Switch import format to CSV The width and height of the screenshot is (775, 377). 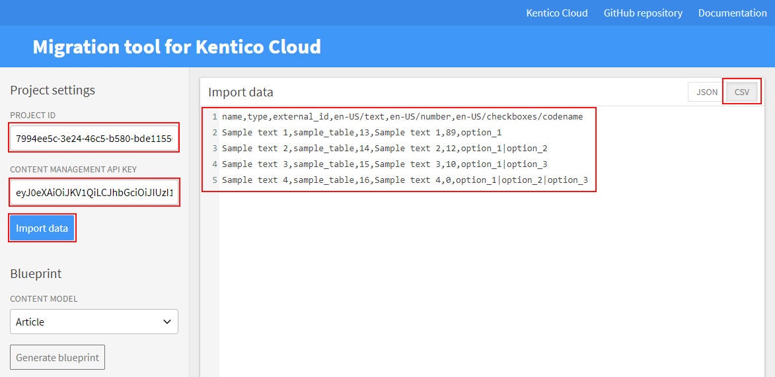pyautogui.click(x=741, y=92)
